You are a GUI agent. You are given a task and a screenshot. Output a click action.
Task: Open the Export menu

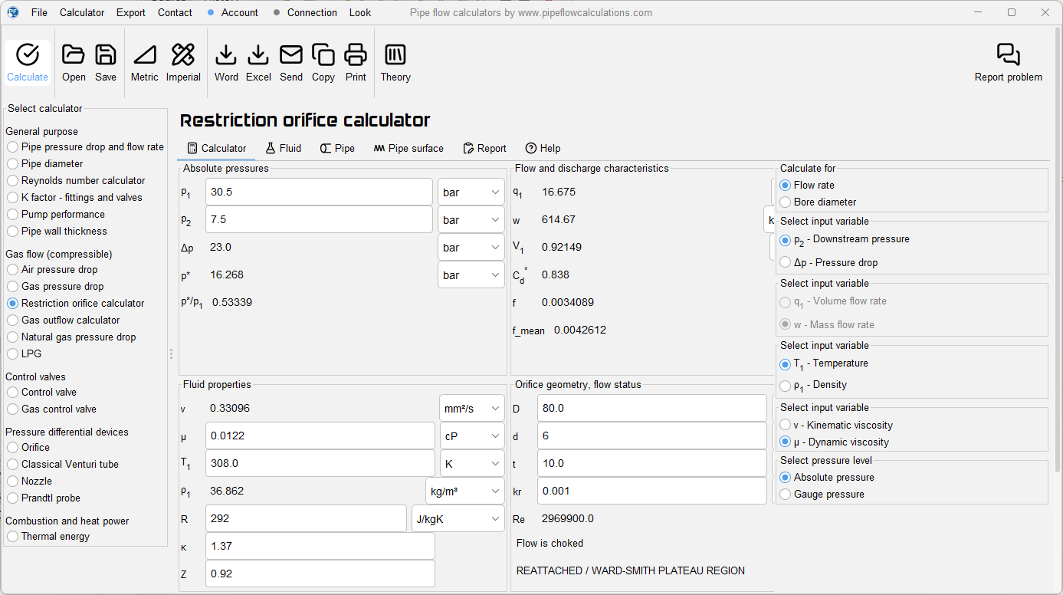(131, 12)
